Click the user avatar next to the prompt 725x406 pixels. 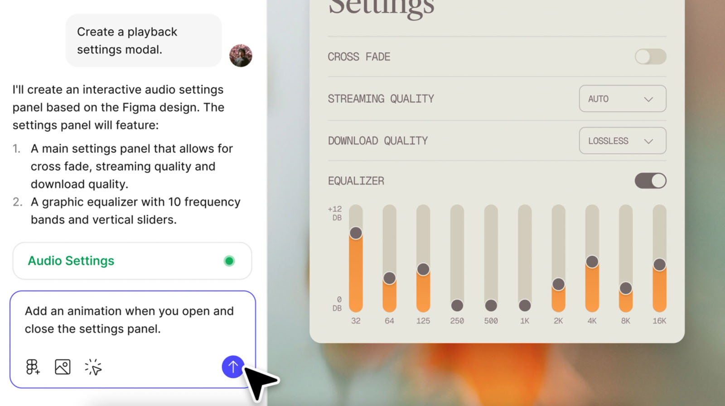point(242,56)
